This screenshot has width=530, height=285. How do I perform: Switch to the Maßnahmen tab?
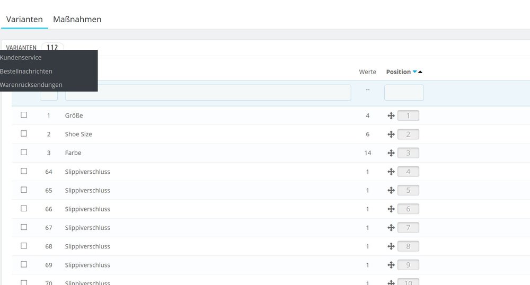tap(77, 19)
